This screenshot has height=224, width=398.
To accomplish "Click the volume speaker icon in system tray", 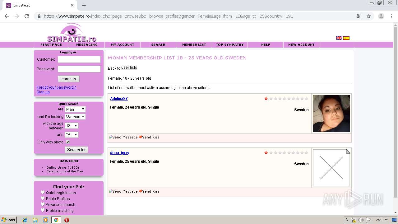I will point(361,220).
